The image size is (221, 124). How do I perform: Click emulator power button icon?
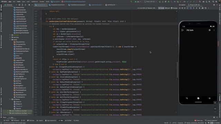coord(180,8)
